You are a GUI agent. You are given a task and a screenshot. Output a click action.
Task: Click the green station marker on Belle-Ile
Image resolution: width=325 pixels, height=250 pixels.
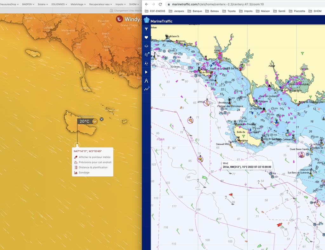(243, 136)
